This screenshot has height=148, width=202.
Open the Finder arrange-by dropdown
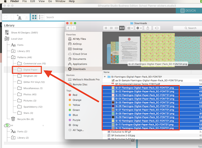pyautogui.click(x=130, y=28)
